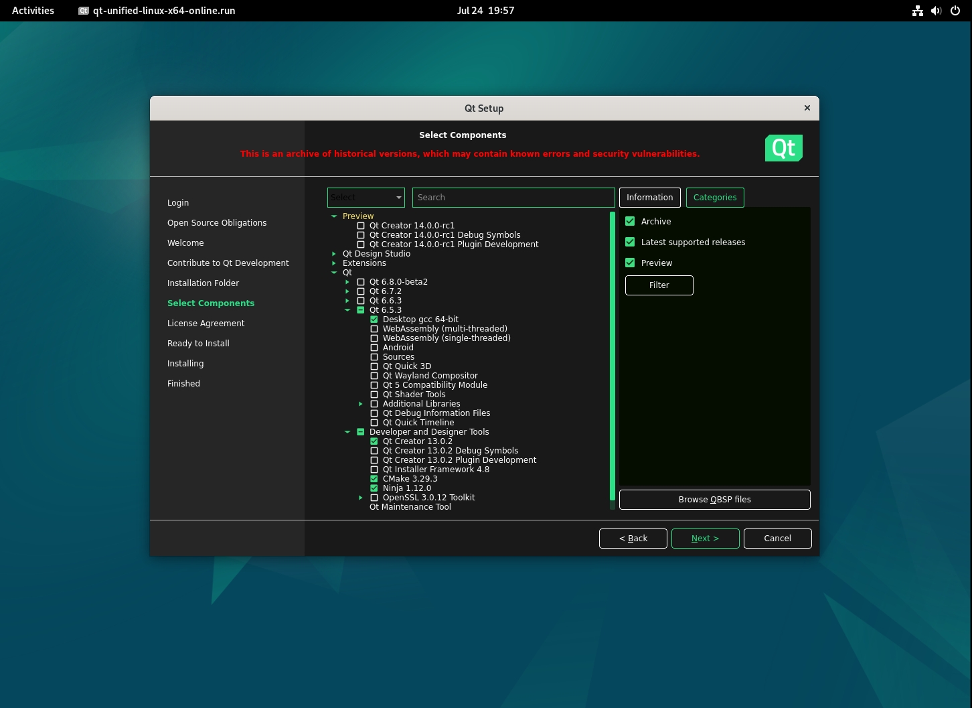Expand the Qt Design Studio node
This screenshot has width=972, height=708.
(x=334, y=254)
